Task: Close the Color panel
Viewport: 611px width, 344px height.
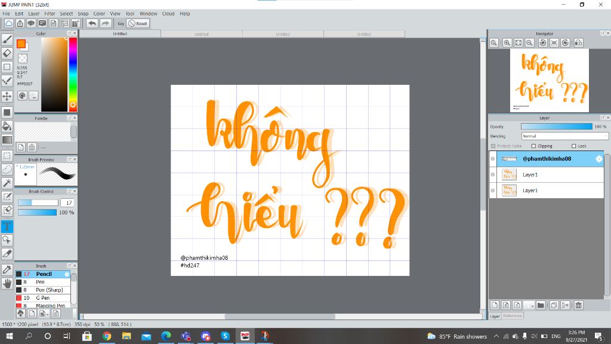Action: [x=75, y=33]
